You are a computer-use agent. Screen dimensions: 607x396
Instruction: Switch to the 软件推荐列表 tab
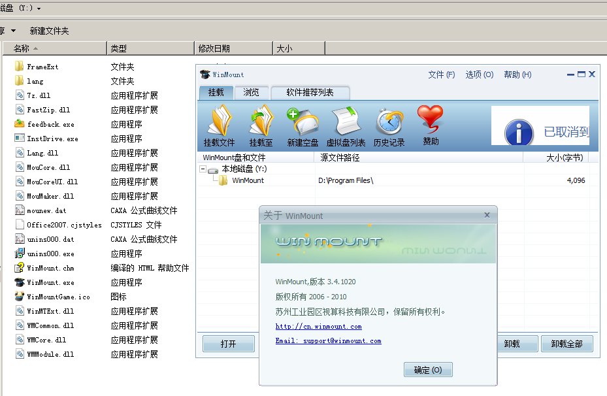(310, 92)
